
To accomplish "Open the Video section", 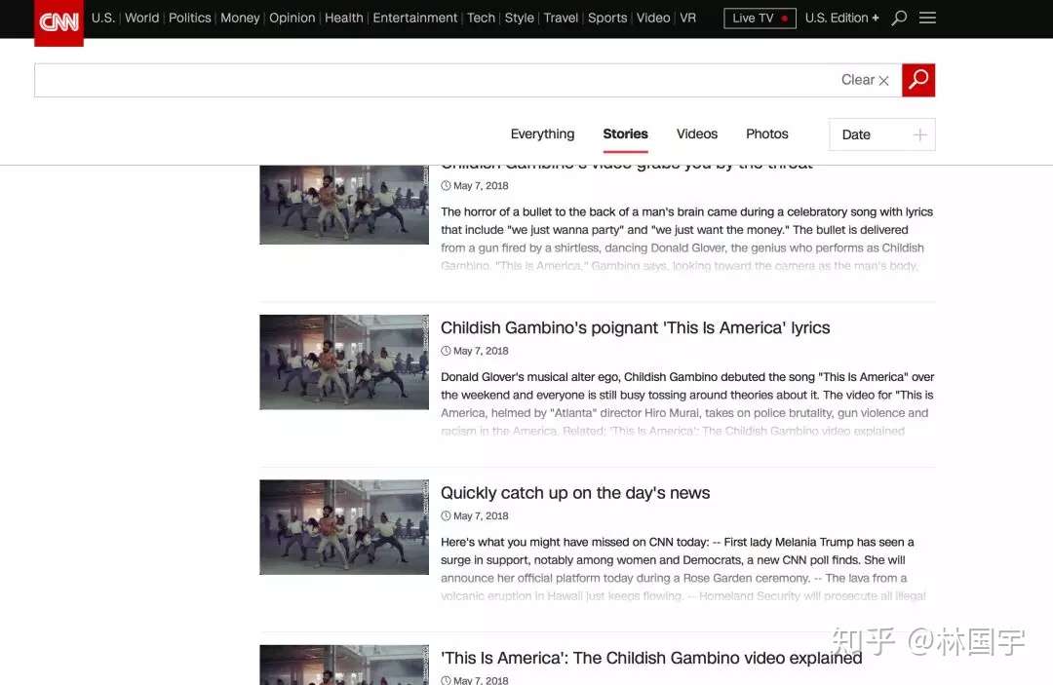I will coord(652,19).
